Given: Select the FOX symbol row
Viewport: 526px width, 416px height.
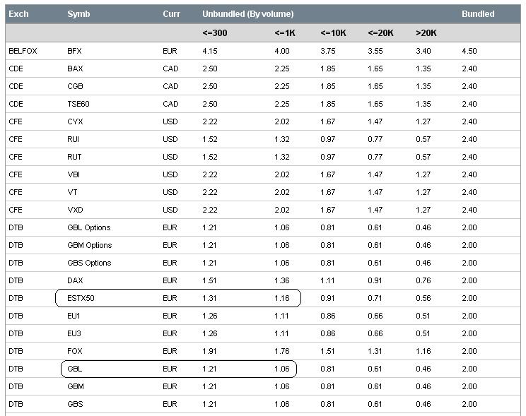Looking at the screenshot, I should pyautogui.click(x=75, y=351).
